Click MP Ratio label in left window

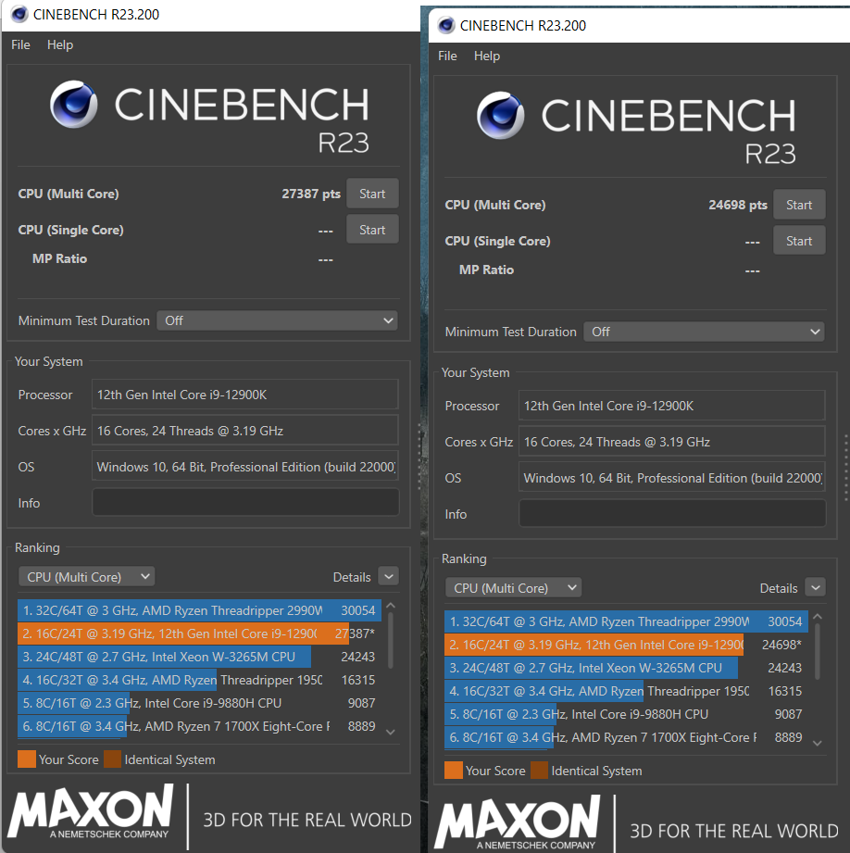coord(60,258)
